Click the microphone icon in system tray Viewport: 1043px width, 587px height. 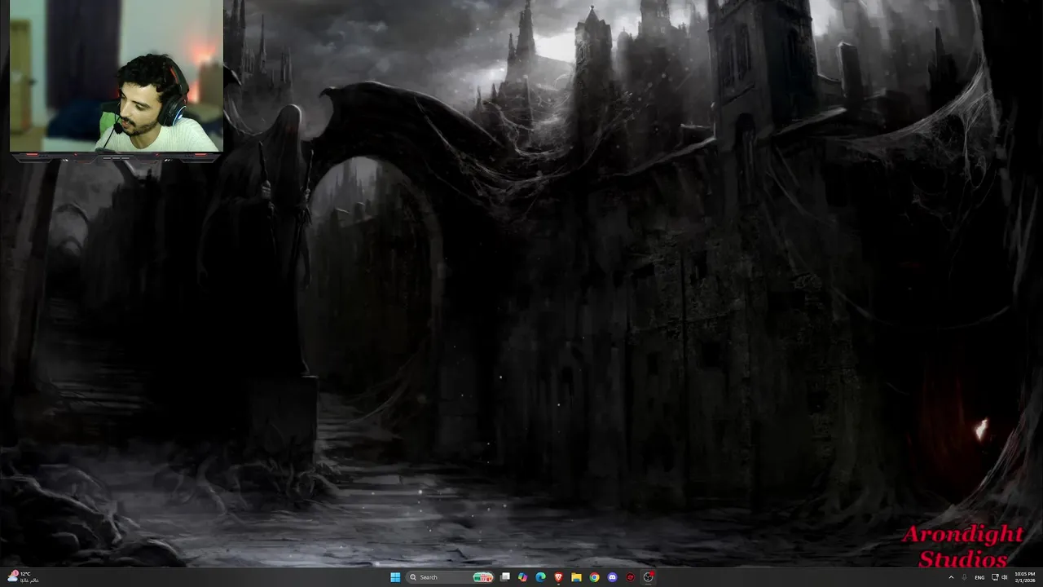[964, 577]
